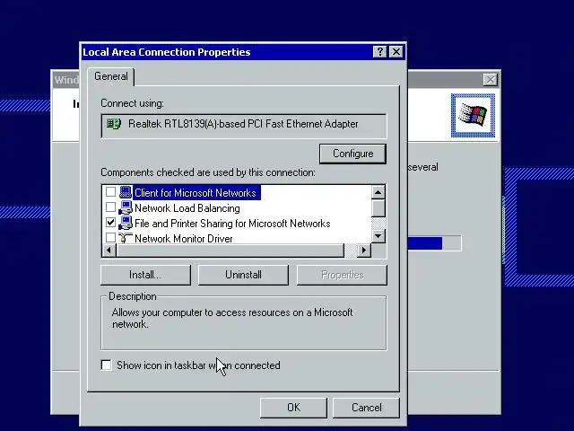Click the Client for Microsoft Networks icon
The width and height of the screenshot is (574, 431).
click(x=126, y=192)
